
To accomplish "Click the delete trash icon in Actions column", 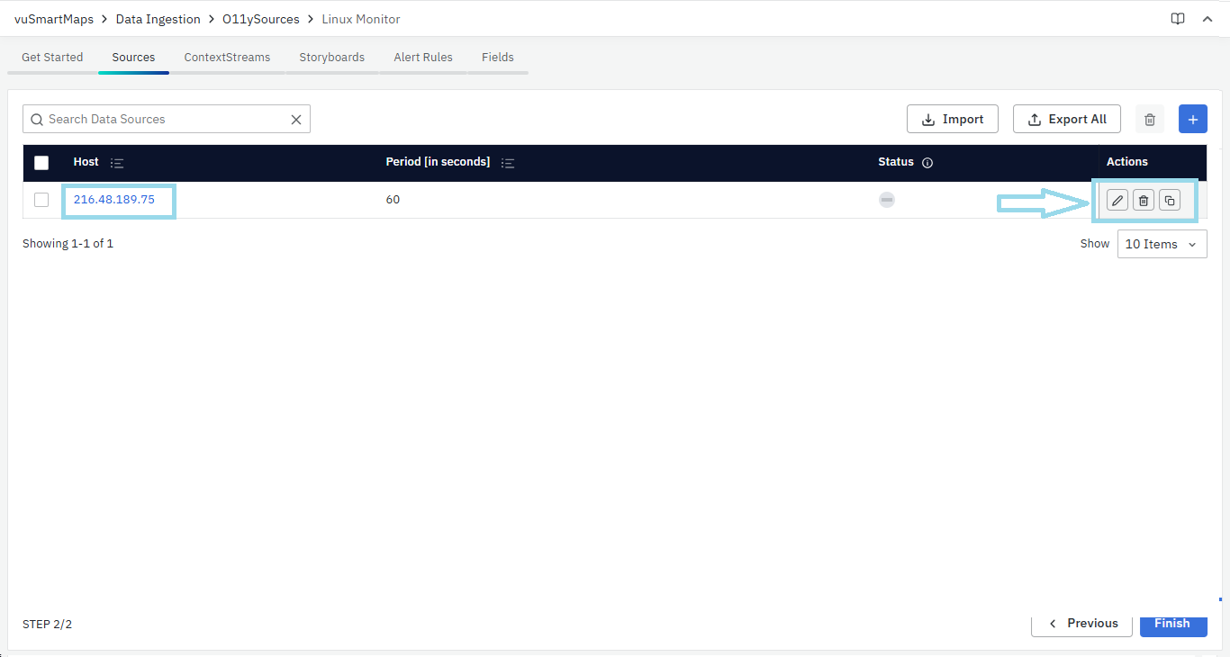I will click(1143, 200).
